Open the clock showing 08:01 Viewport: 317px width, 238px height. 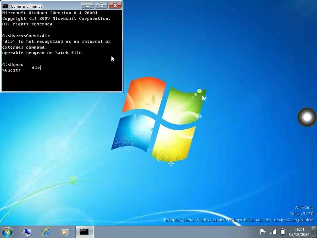pos(299,232)
